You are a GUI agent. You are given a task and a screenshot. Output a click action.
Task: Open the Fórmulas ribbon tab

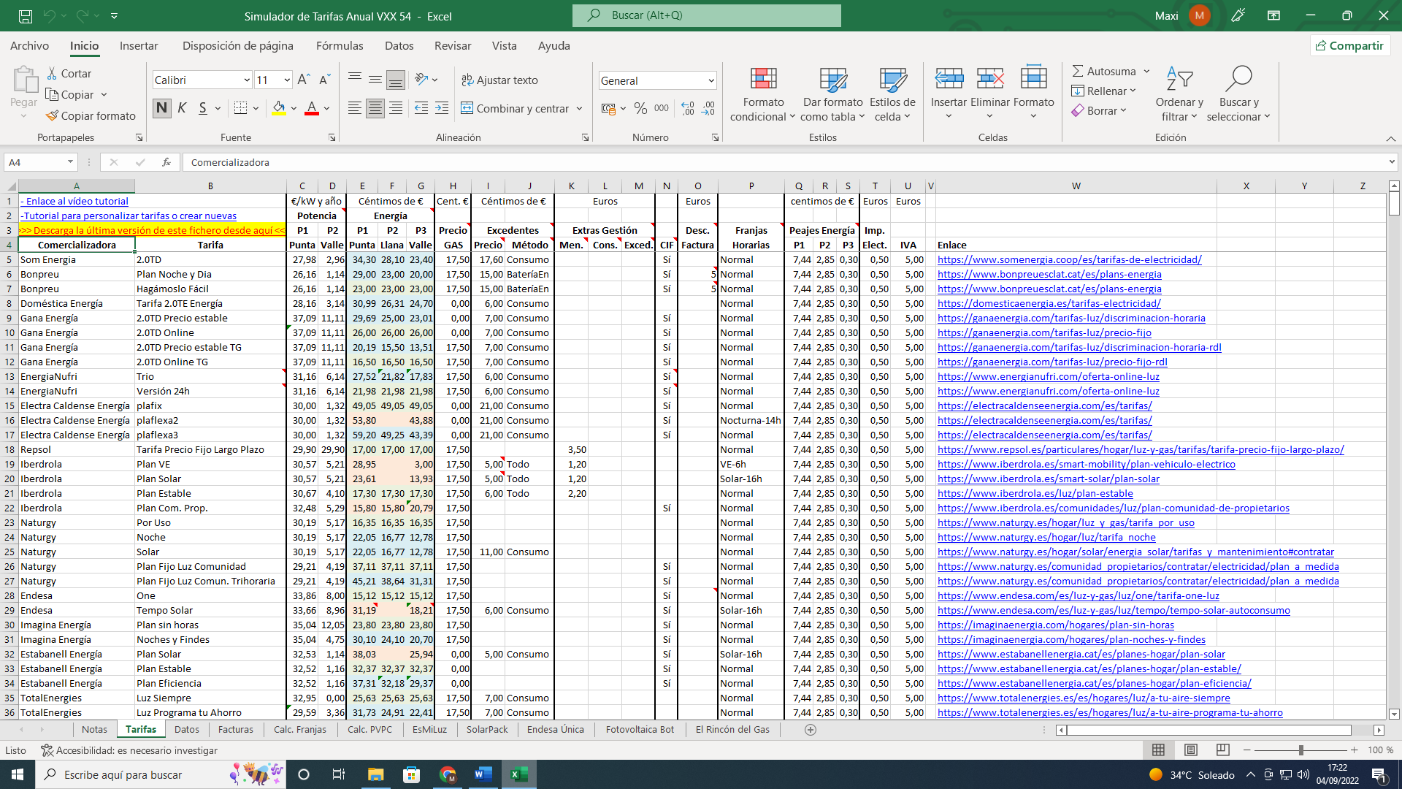(x=339, y=45)
